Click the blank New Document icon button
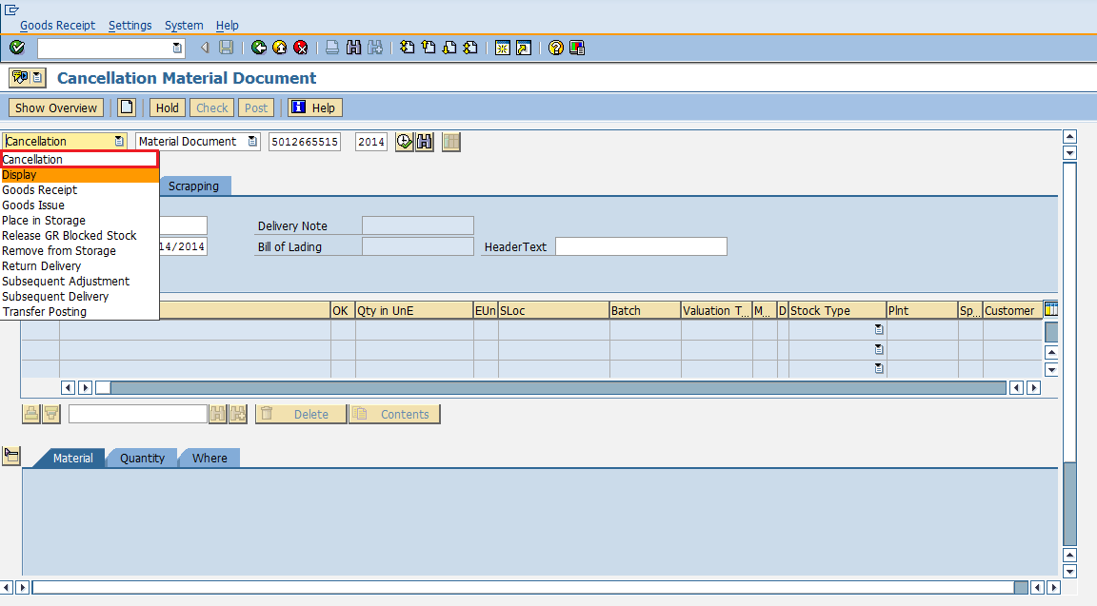The height and width of the screenshot is (606, 1097). 127,108
